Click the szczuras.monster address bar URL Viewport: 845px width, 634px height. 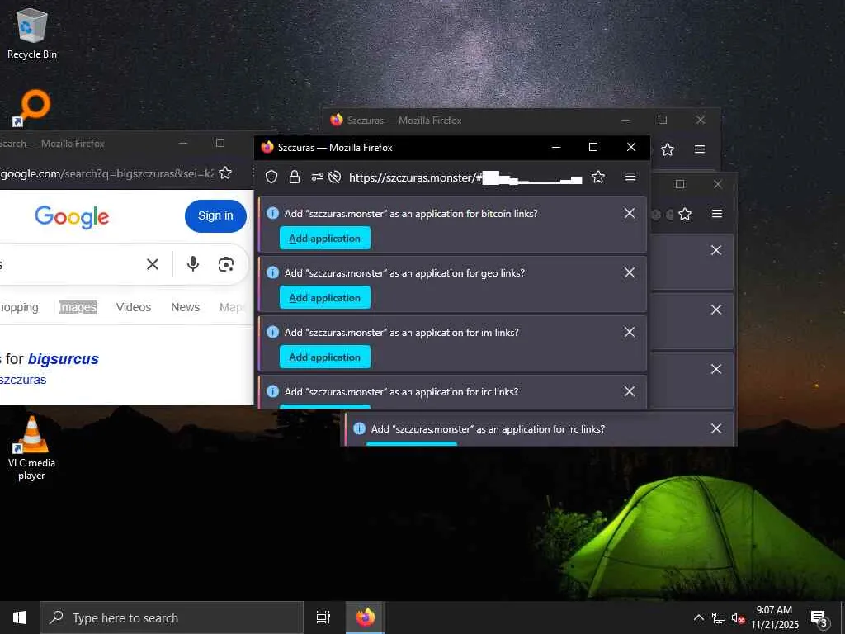[465, 177]
